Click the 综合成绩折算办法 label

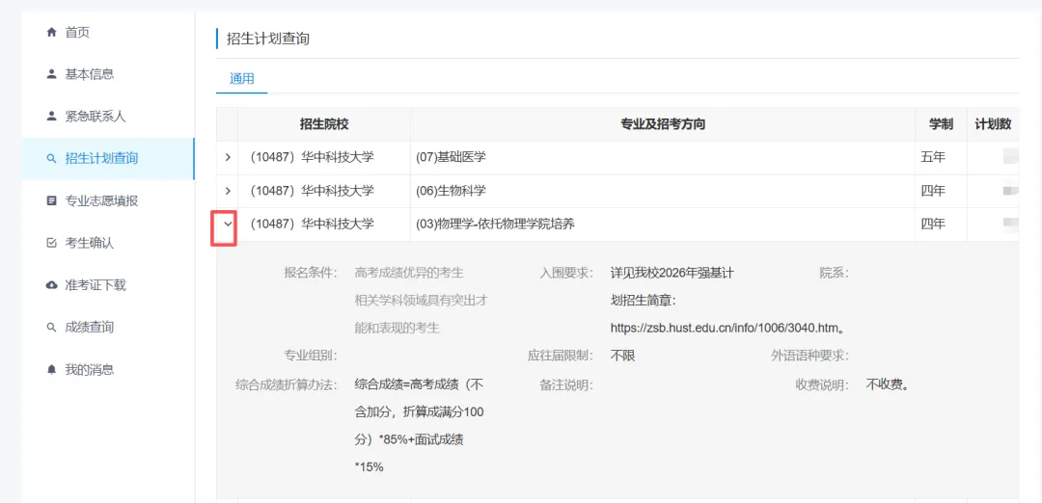point(287,384)
